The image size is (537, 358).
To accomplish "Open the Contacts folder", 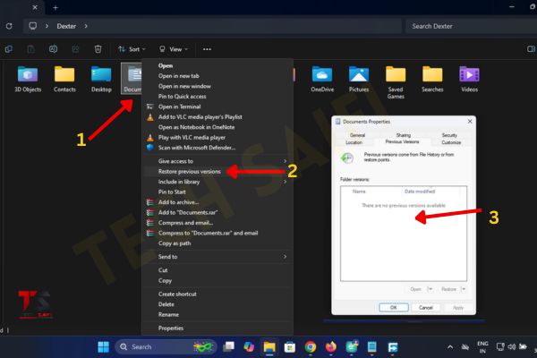I will click(64, 79).
